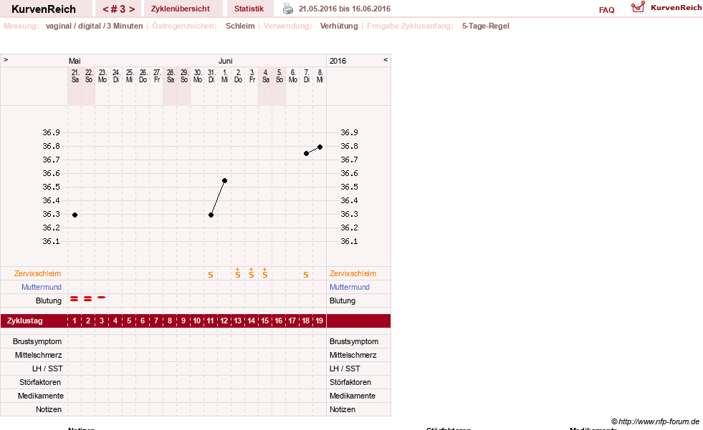The width and height of the screenshot is (703, 430).
Task: Select cycle day 19 in Zyklustag row
Action: click(319, 321)
